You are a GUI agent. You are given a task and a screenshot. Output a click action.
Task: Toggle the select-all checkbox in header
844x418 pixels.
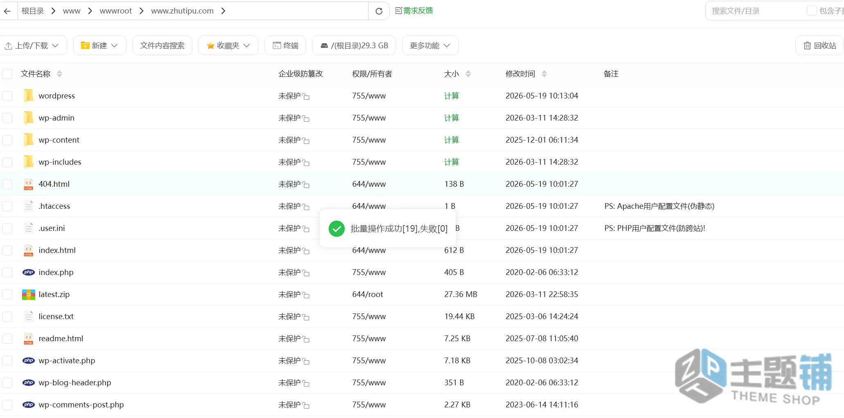pyautogui.click(x=7, y=74)
